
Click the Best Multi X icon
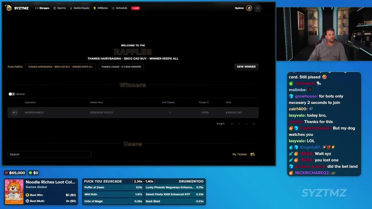27,201
